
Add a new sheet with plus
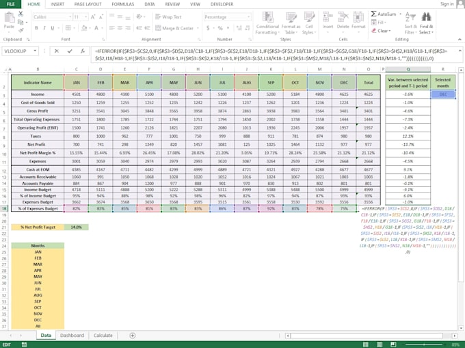point(133,335)
